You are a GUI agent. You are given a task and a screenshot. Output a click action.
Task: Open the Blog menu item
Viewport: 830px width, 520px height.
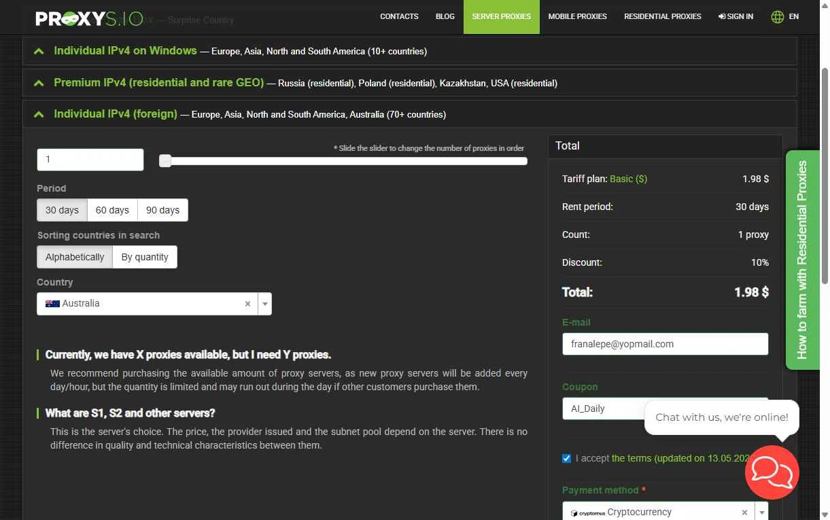(x=445, y=16)
